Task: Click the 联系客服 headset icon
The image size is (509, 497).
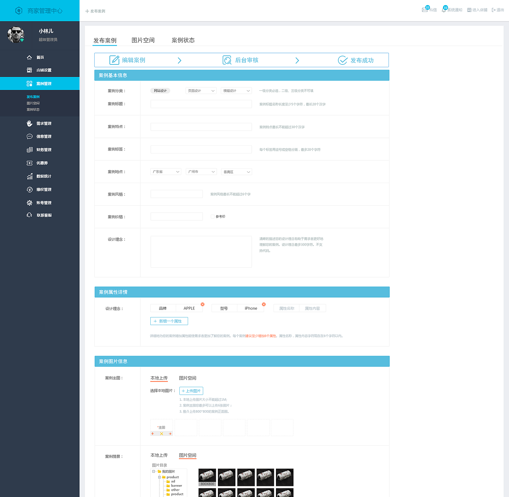Action: coord(29,215)
